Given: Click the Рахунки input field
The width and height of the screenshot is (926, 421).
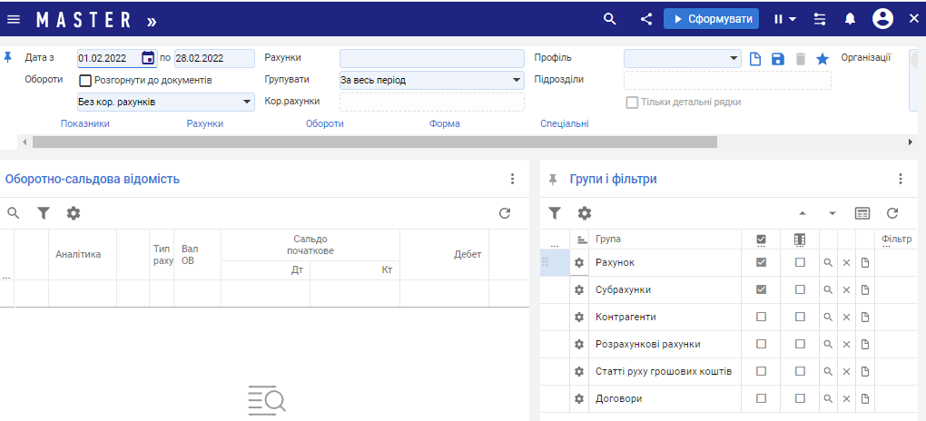Looking at the screenshot, I should click(431, 58).
